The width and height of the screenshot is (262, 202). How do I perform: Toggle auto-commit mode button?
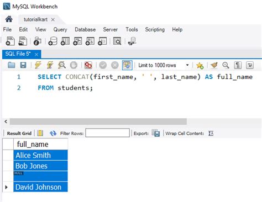[x=127, y=65]
